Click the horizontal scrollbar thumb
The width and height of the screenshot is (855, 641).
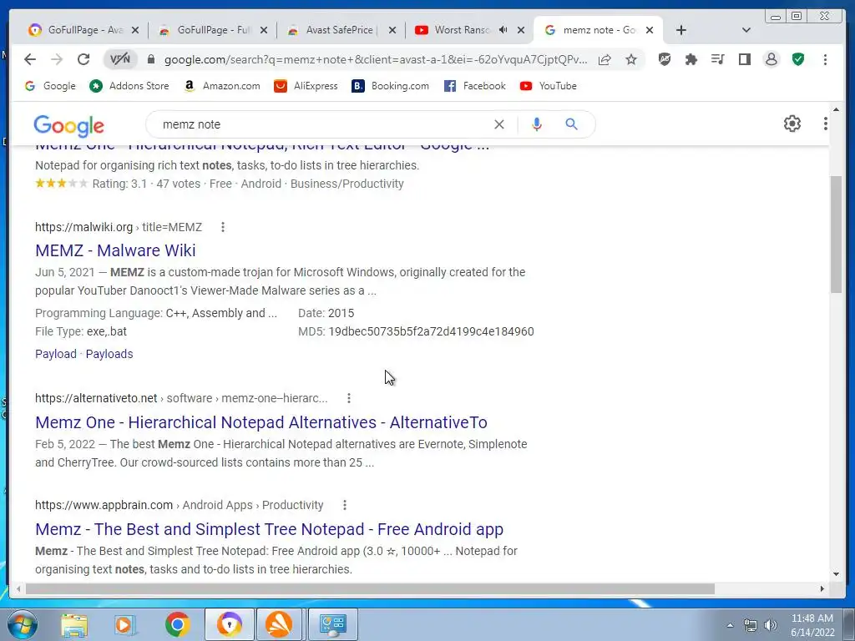tap(370, 588)
